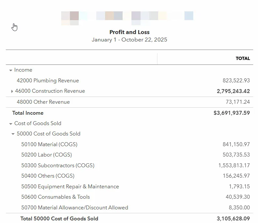Open the Equipment Repair & Maintenance amount 1,793.15
This screenshot has height=223, width=258.
click(239, 186)
